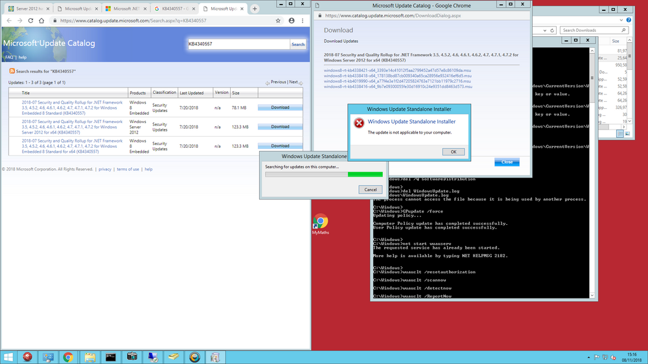
Task: Click the main Chrome address bar URL
Action: coord(133,20)
